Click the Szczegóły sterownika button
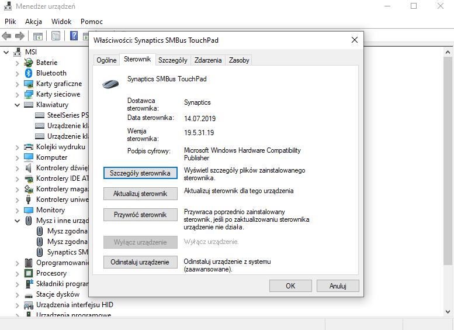 140,173
